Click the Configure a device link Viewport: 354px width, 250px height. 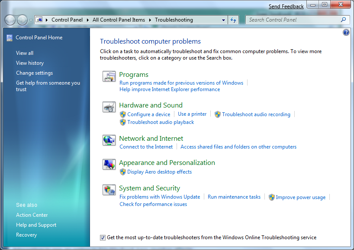pos(148,114)
